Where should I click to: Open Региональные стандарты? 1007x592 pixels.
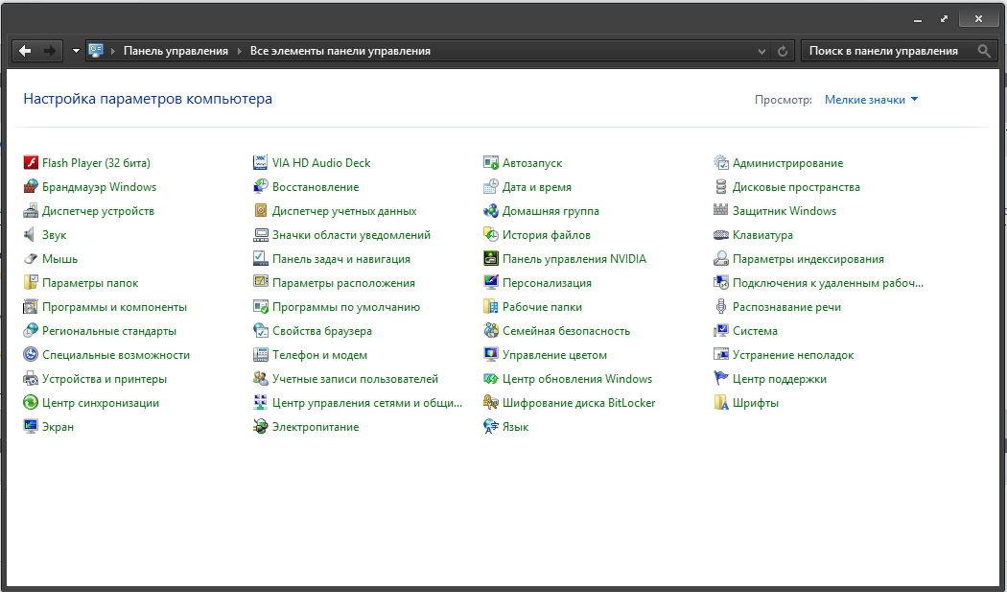(109, 331)
